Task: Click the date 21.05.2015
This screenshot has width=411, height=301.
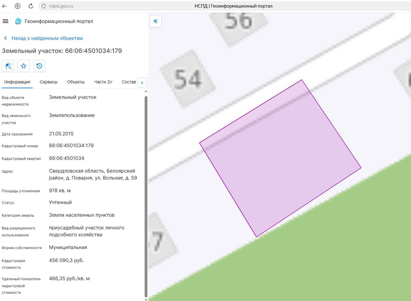Action: (61, 134)
